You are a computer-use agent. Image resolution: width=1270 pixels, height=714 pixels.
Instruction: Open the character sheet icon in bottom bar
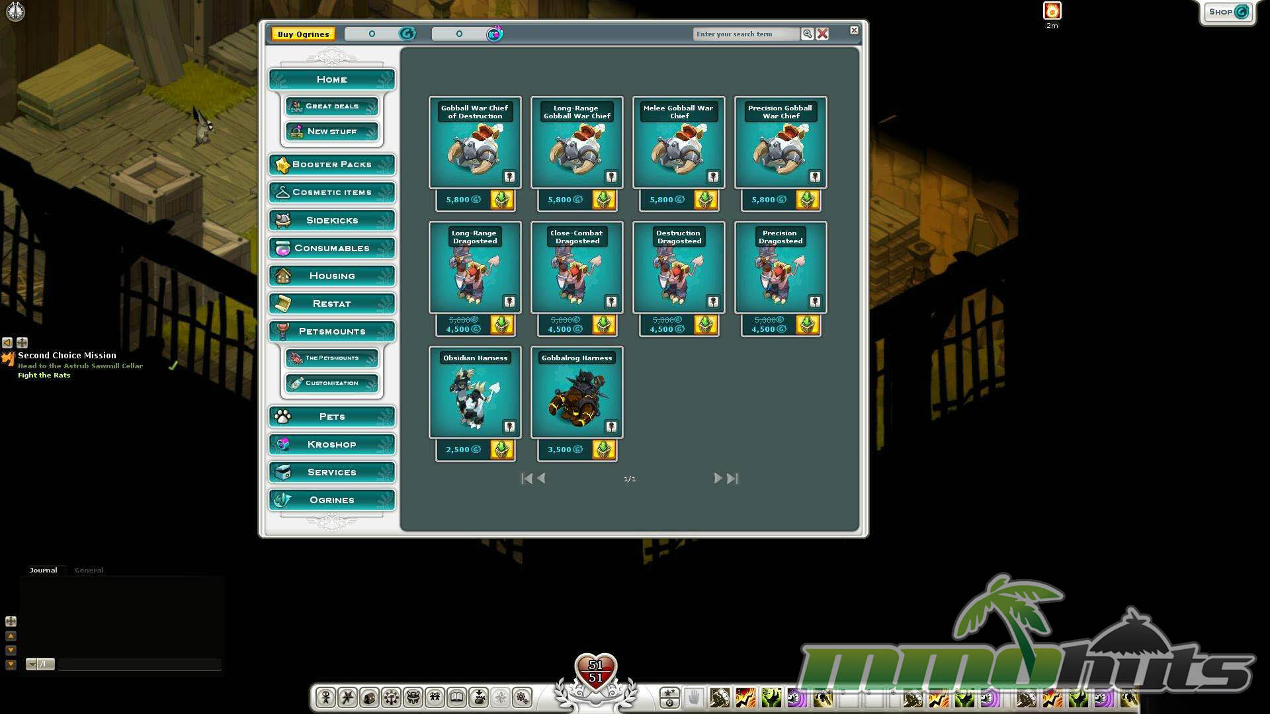(325, 697)
